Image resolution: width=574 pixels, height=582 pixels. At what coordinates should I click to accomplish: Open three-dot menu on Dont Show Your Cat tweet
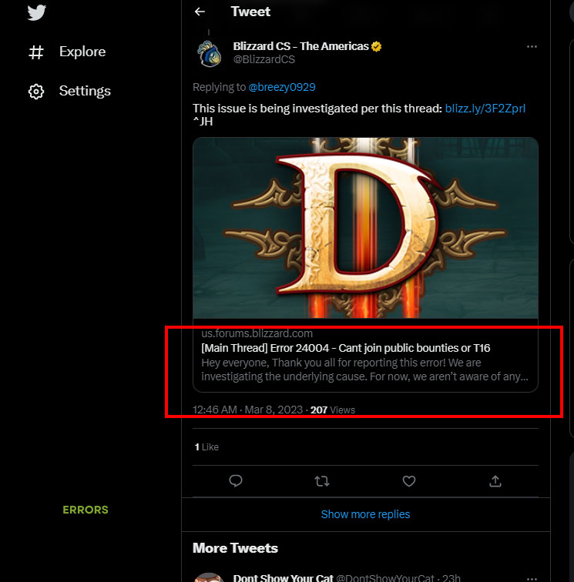(532, 578)
